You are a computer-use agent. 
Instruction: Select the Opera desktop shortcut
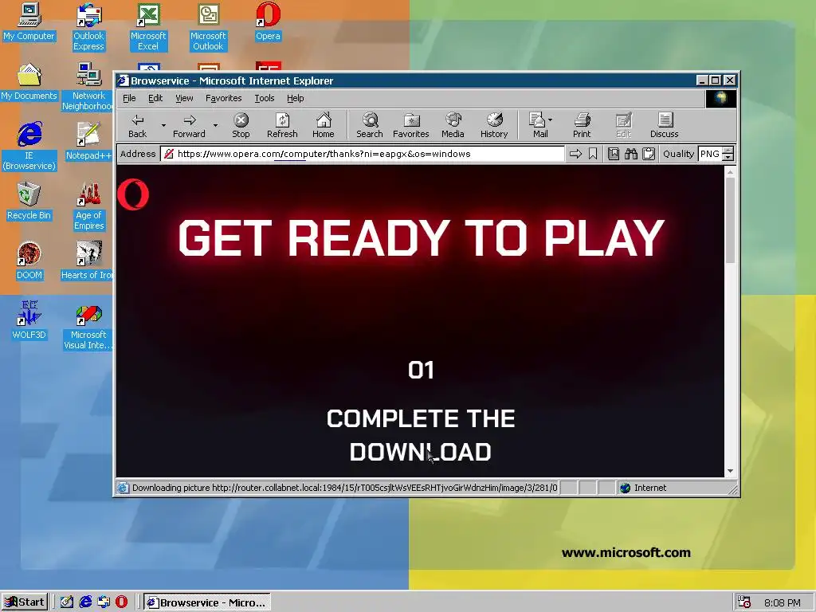point(268,22)
